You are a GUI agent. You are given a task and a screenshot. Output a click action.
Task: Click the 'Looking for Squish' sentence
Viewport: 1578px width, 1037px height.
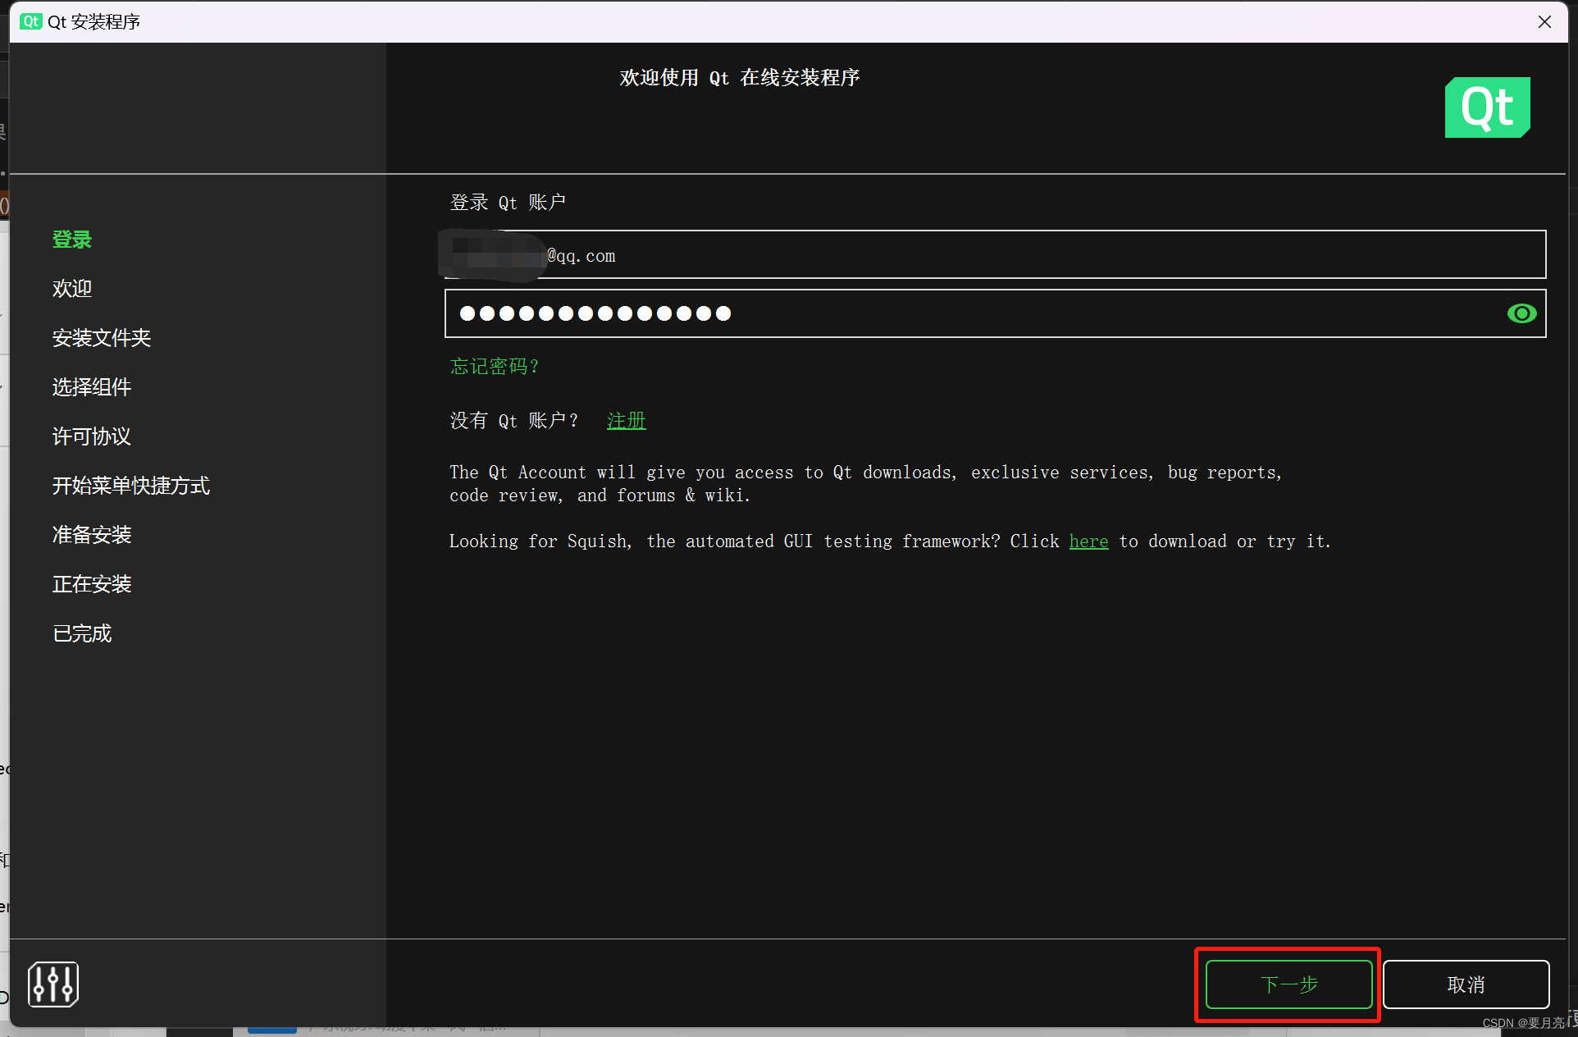tap(890, 541)
